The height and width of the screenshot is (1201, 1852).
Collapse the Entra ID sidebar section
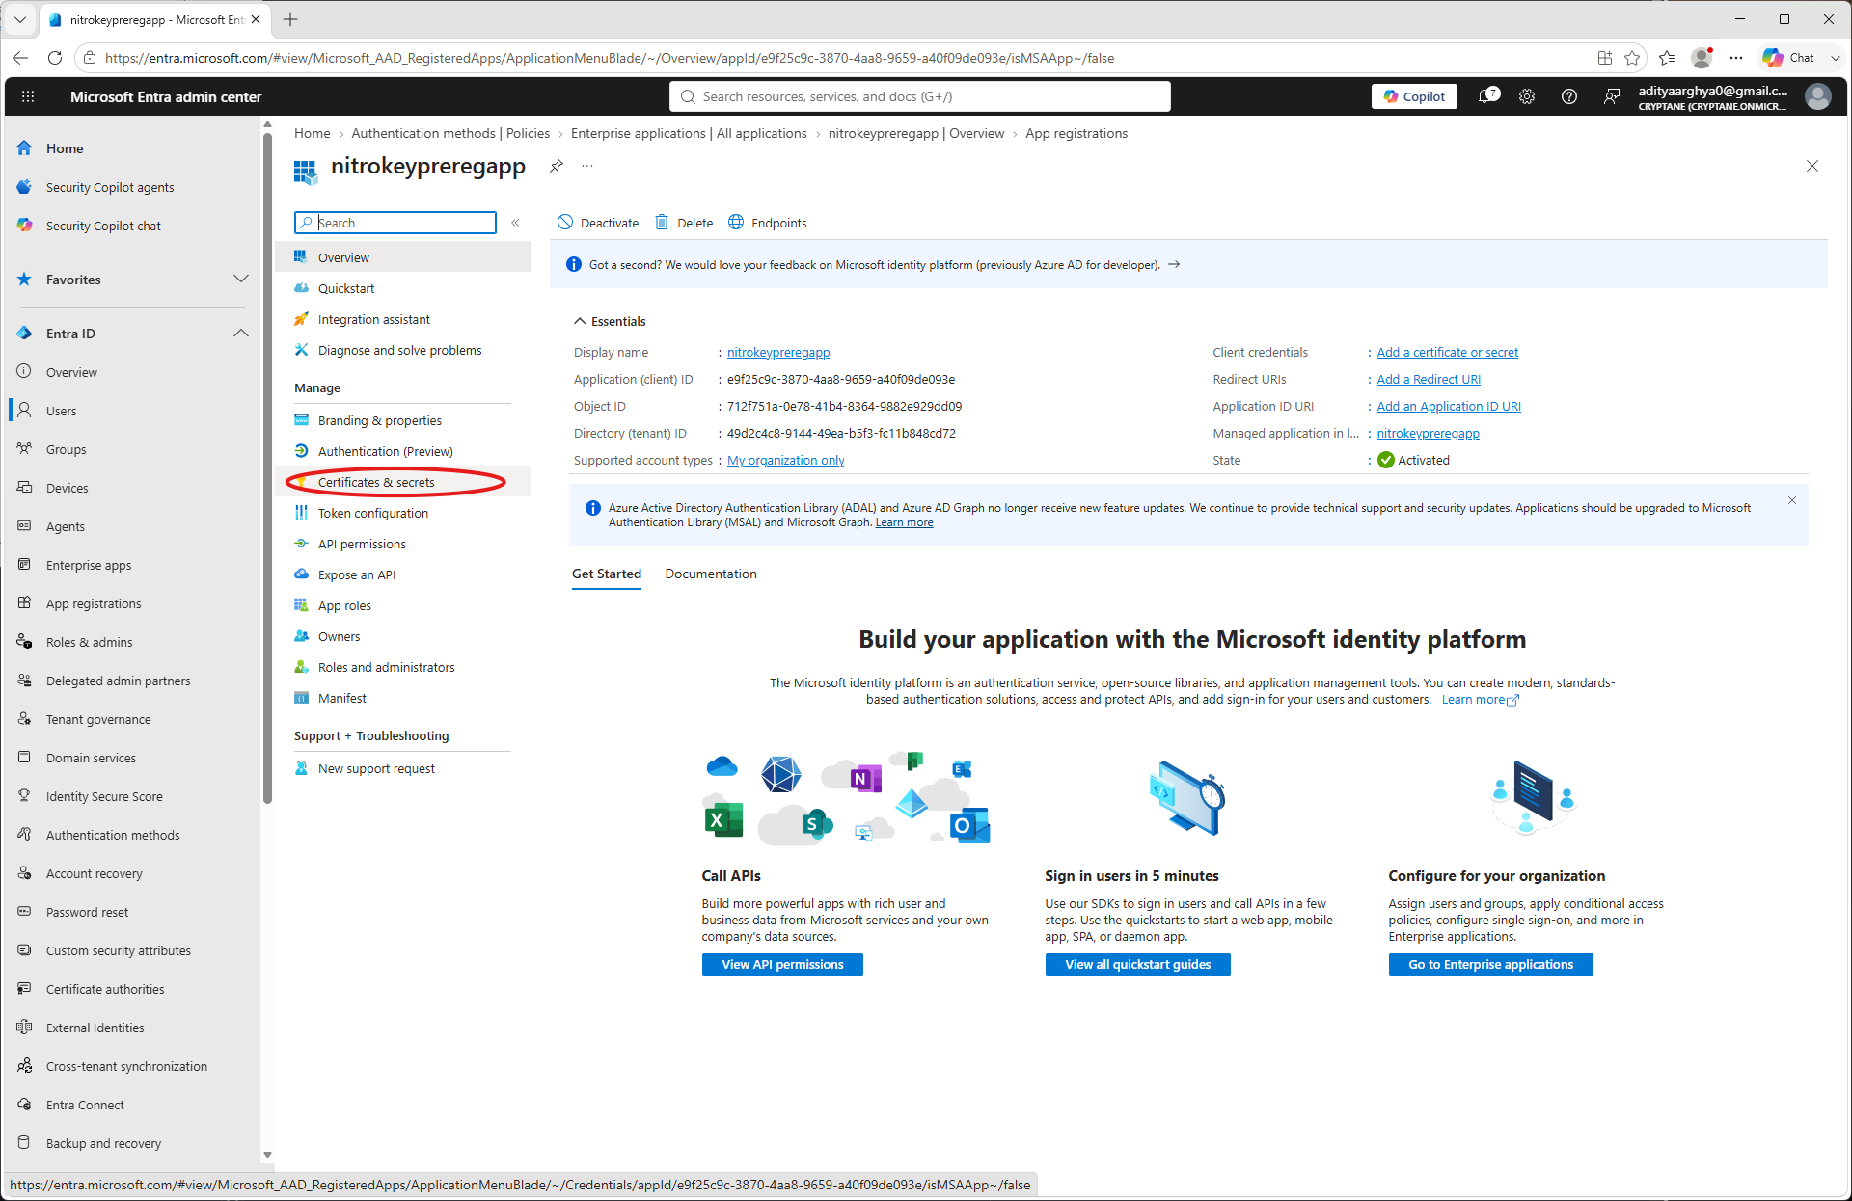(241, 334)
